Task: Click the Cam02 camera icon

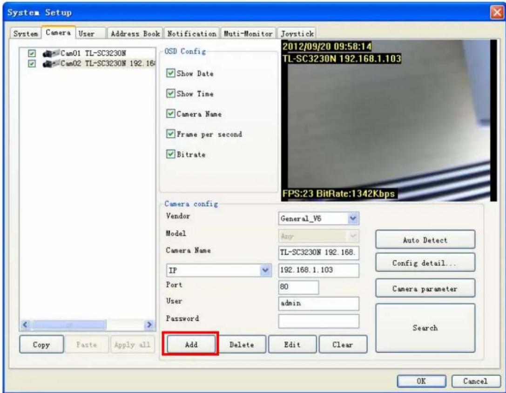Action: (x=51, y=64)
